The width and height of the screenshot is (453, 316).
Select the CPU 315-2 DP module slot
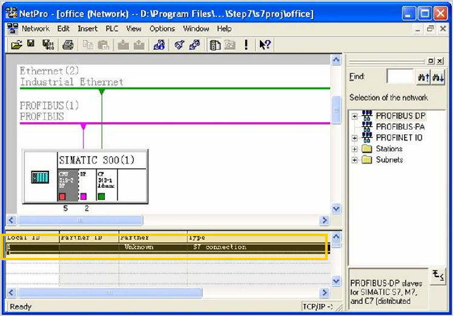pos(68,185)
